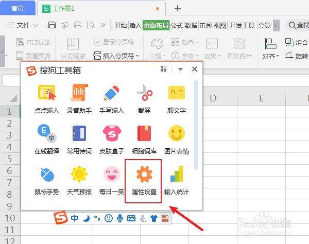Launch the 录音助手 recording assistant
The height and width of the screenshot is (244, 309).
[79, 99]
